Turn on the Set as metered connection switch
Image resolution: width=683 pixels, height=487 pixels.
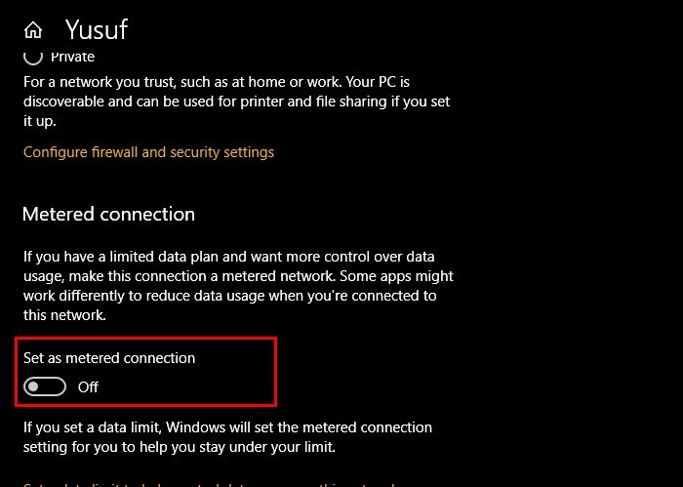(45, 386)
